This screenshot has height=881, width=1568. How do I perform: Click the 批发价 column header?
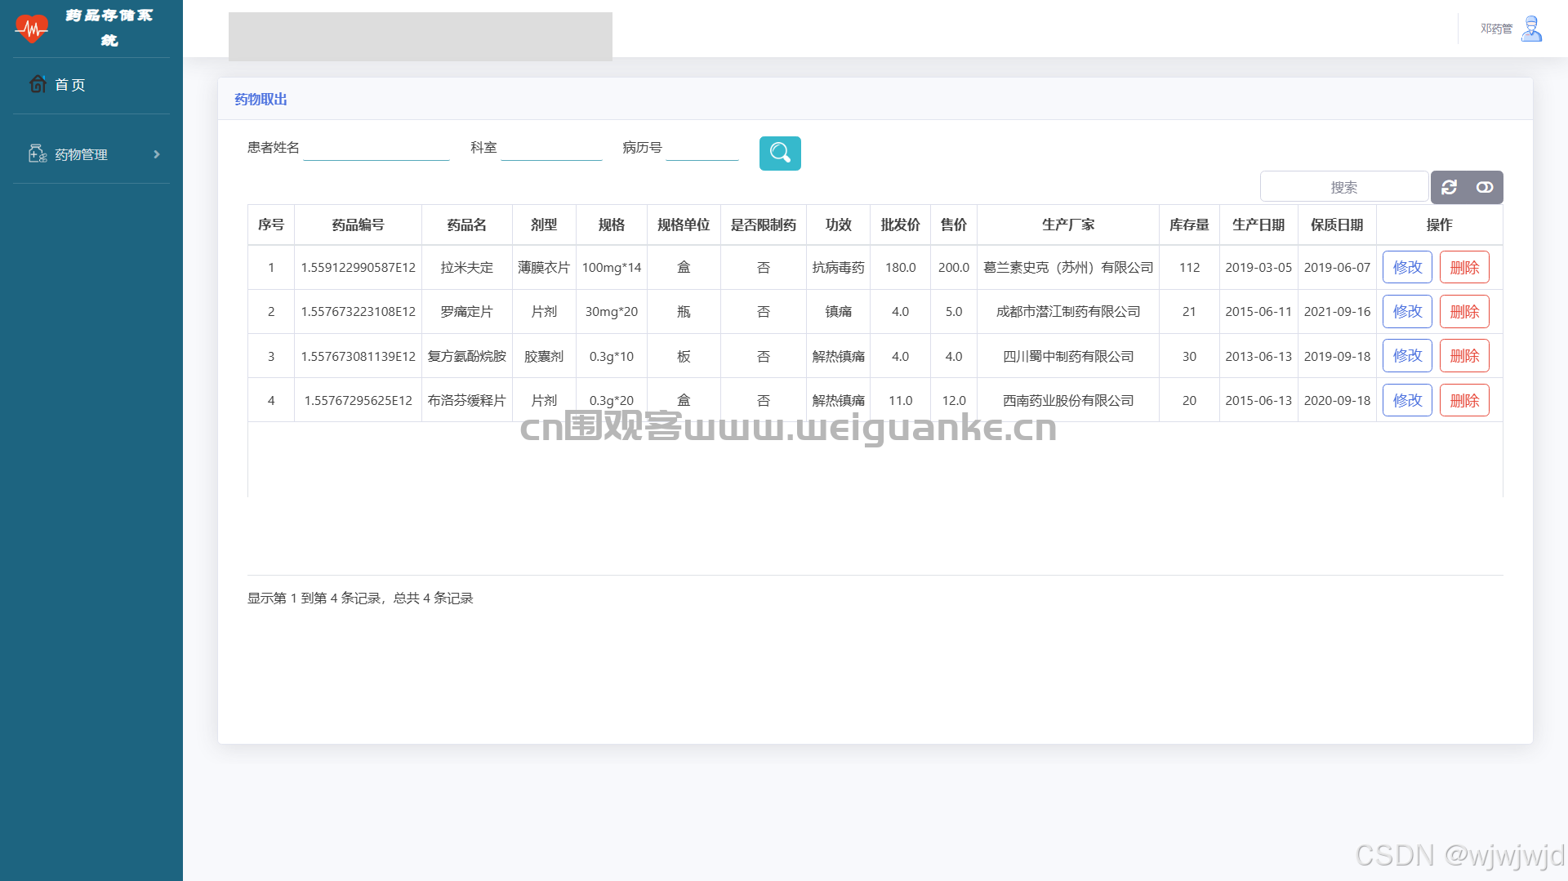click(x=900, y=225)
